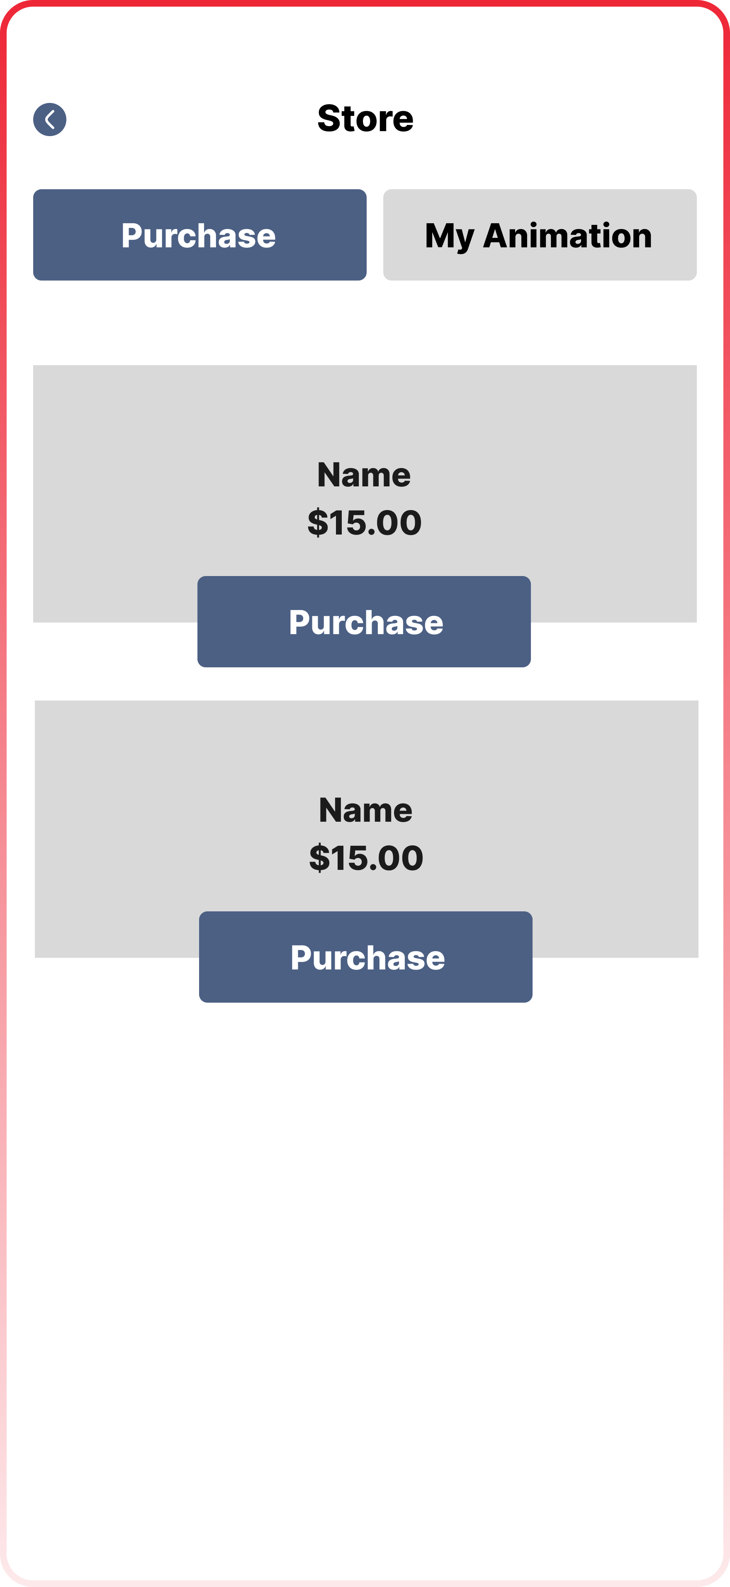Viewport: 730px width, 1587px height.
Task: Tap the back arrow icon
Action: tap(50, 120)
